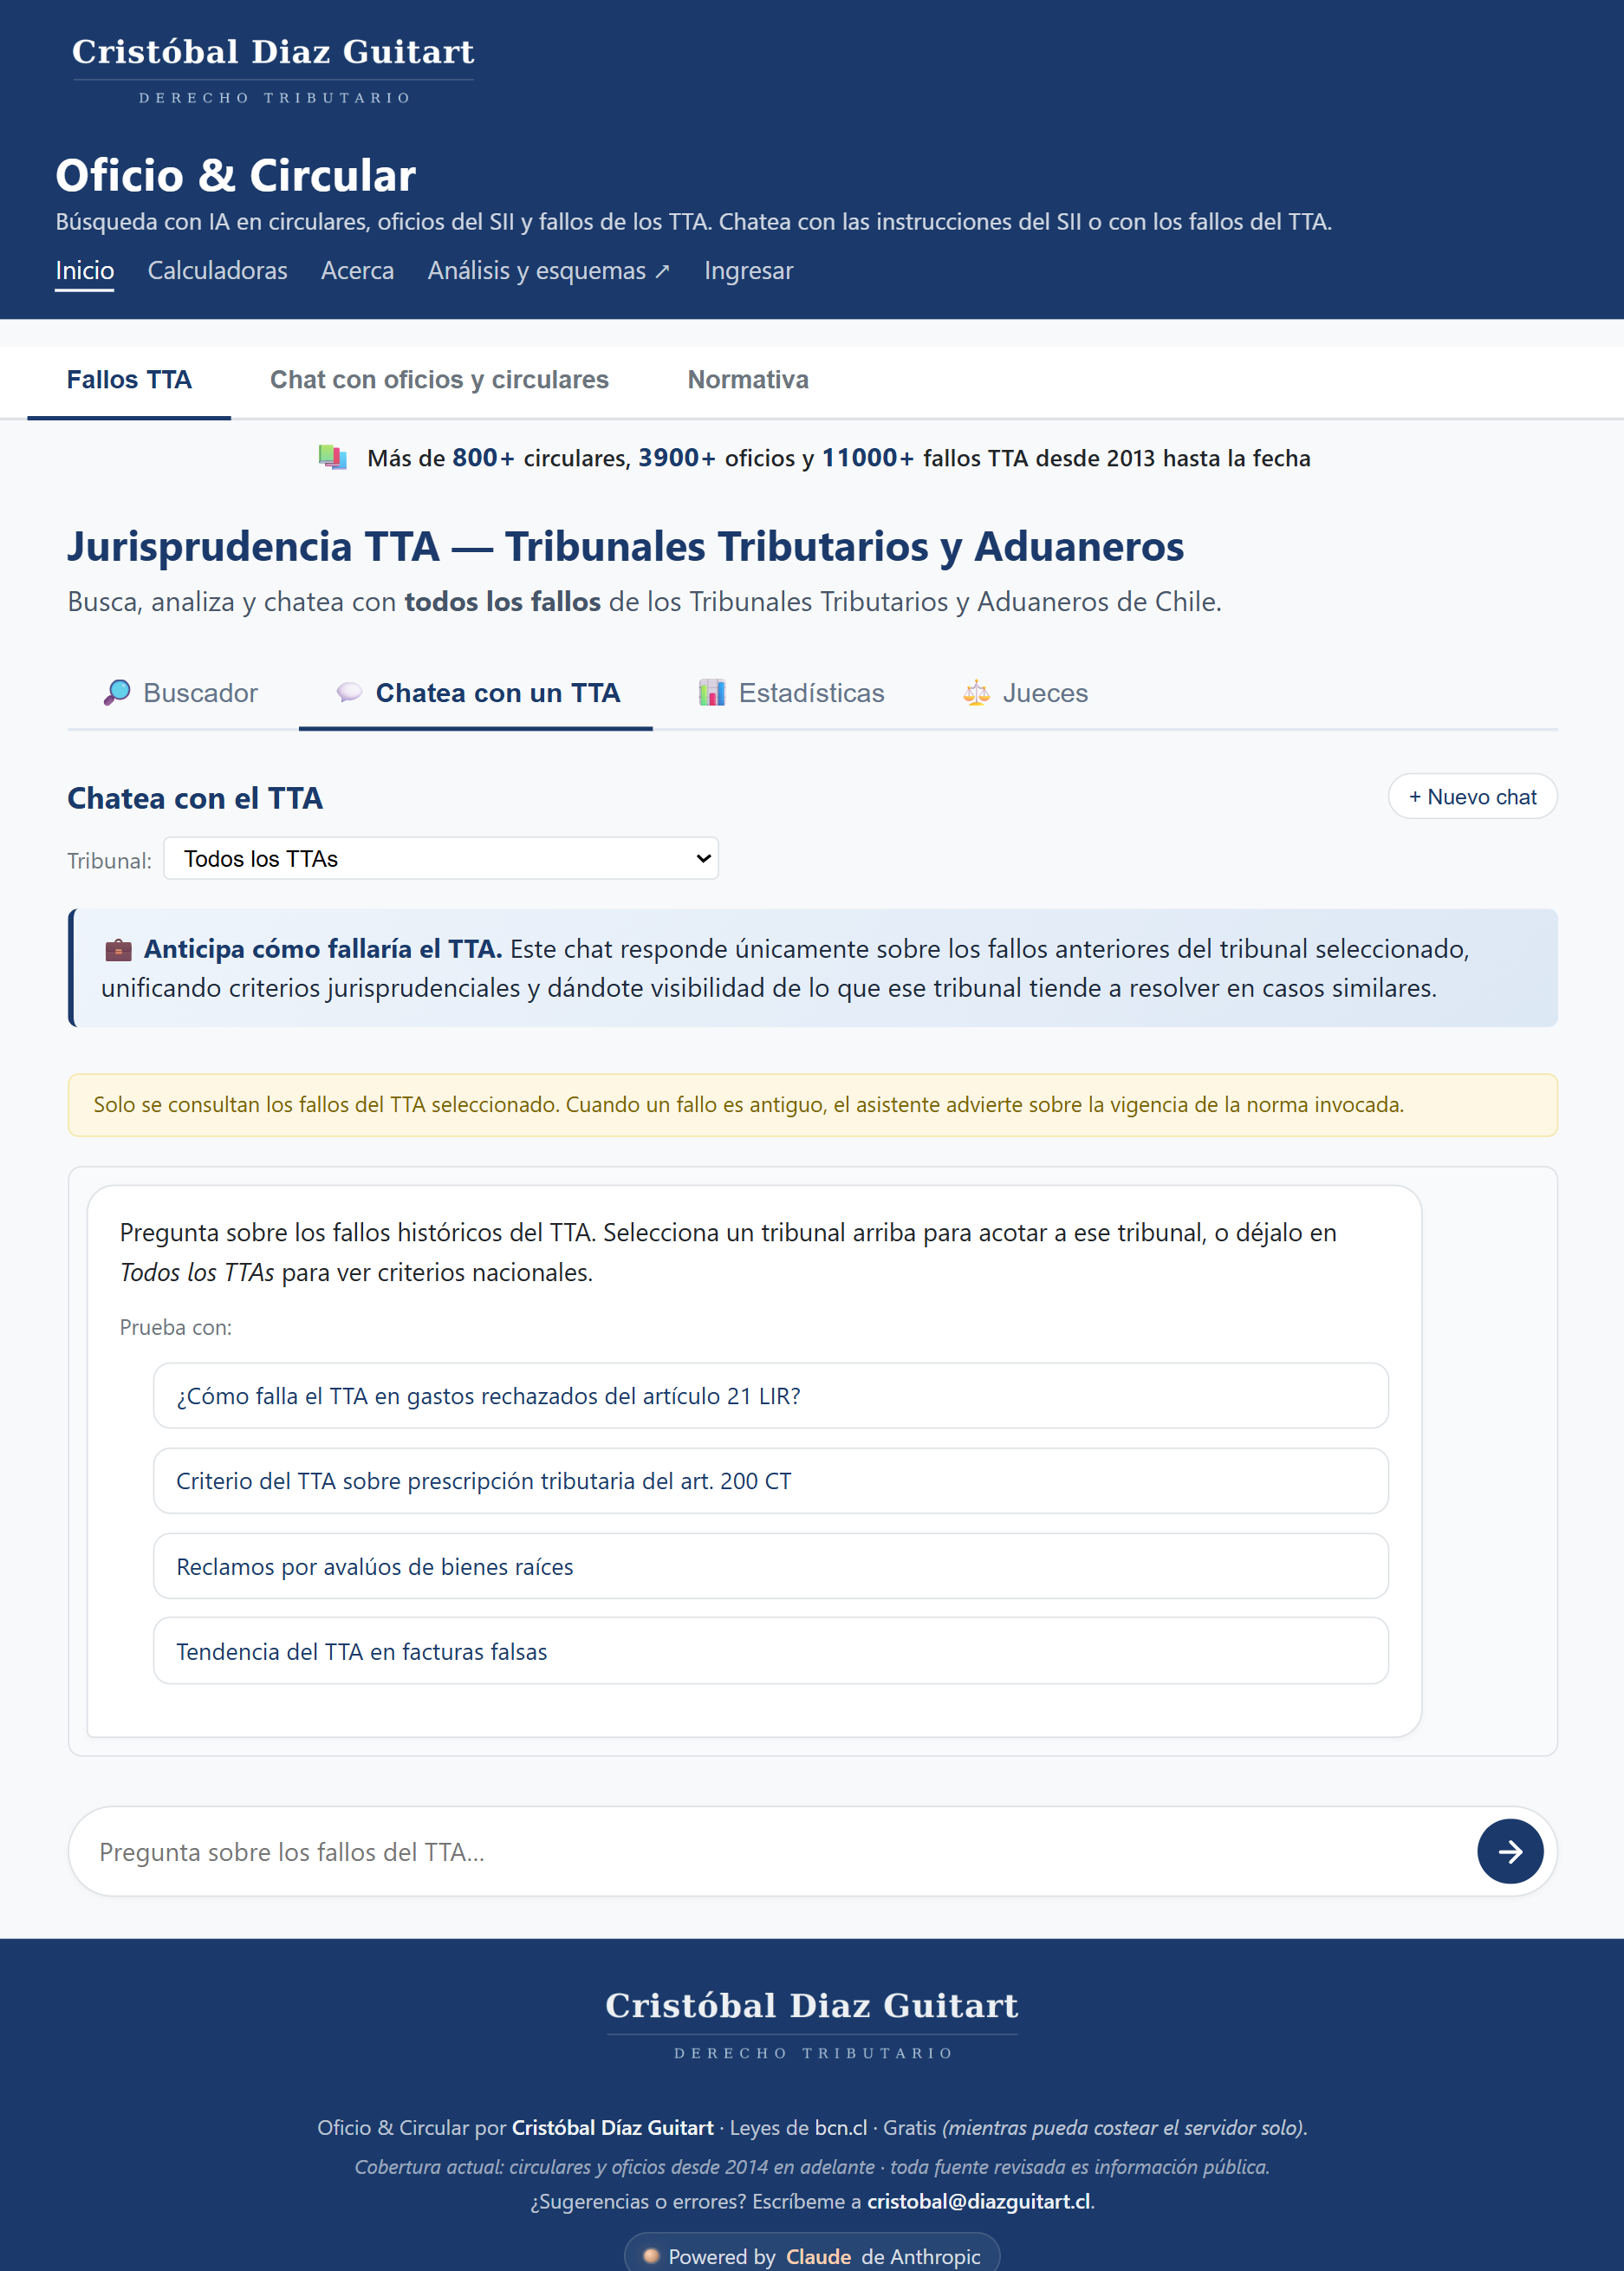Click the send arrow button
This screenshot has height=2271, width=1624.
click(1509, 1851)
